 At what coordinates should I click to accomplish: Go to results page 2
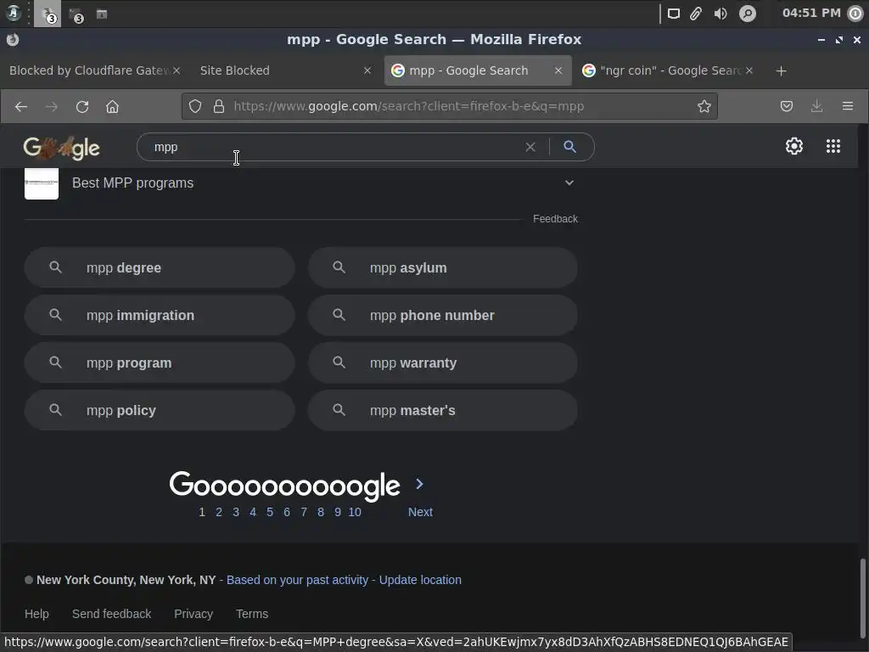(x=219, y=512)
